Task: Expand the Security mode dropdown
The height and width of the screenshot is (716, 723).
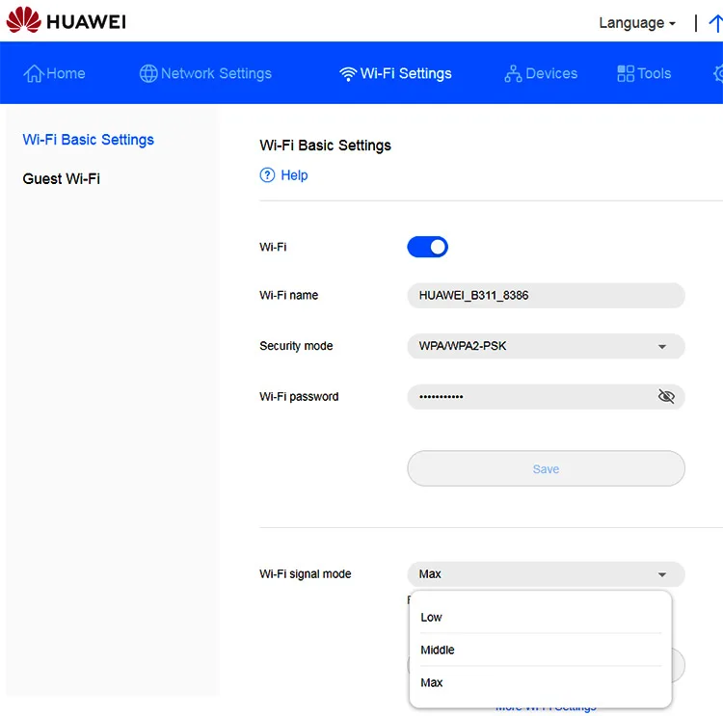Action: tap(546, 346)
